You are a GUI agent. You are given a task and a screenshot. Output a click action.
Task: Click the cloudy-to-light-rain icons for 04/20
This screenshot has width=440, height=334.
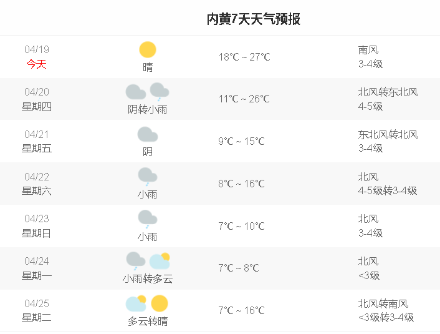147,92
